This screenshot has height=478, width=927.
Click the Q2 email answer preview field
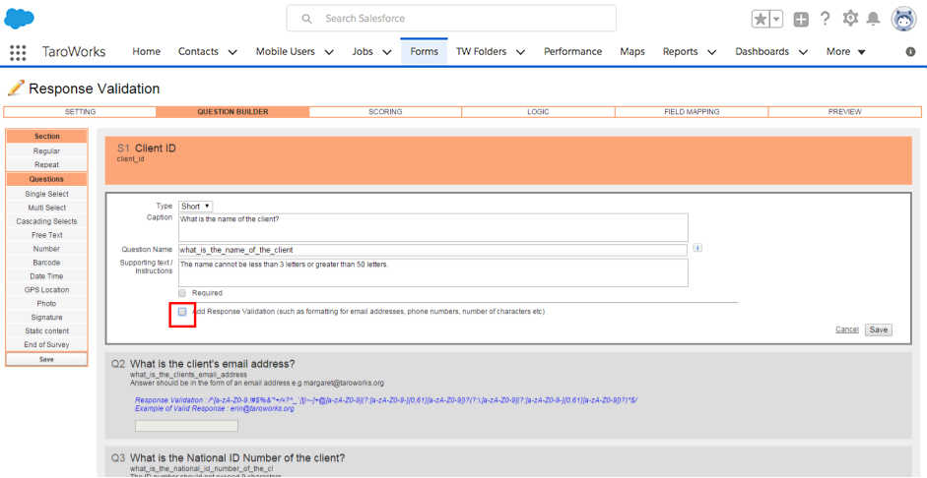pos(186,426)
